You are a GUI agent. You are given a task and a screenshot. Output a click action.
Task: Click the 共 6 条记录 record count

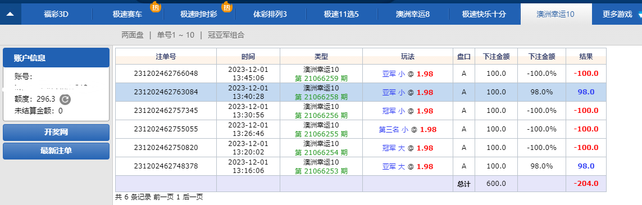point(134,197)
